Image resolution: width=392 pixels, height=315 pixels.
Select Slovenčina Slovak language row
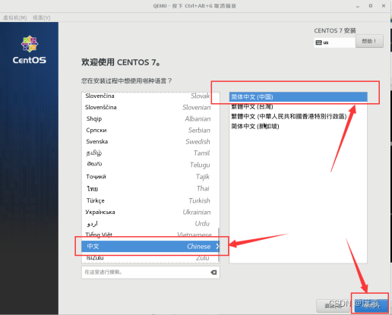pos(150,96)
